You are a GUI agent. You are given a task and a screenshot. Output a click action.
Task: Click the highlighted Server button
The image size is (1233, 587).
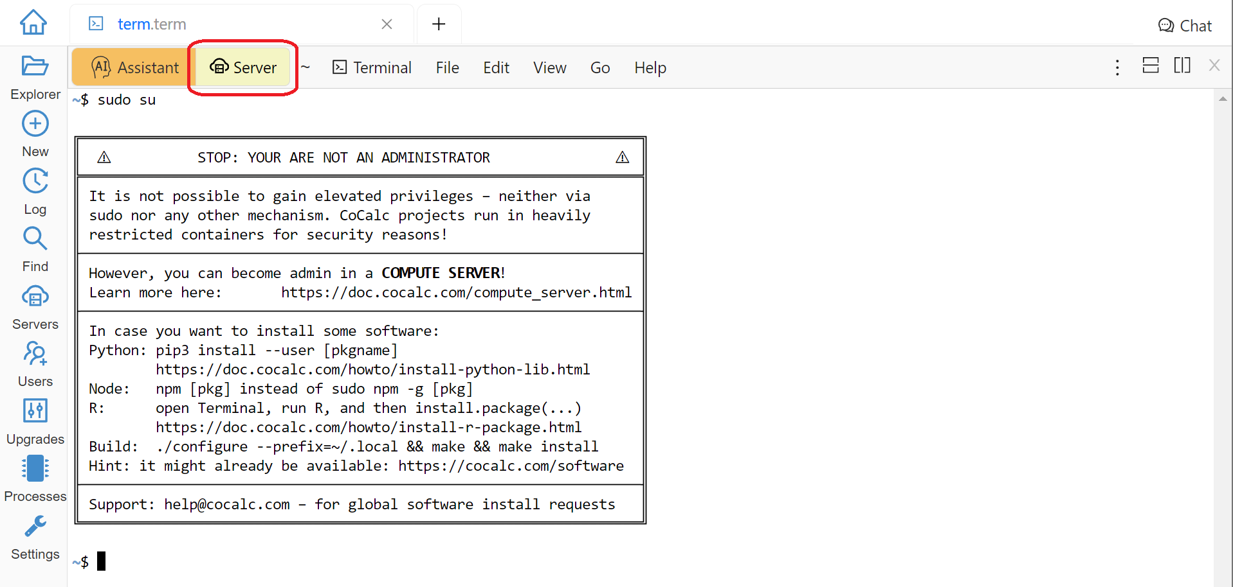click(243, 67)
